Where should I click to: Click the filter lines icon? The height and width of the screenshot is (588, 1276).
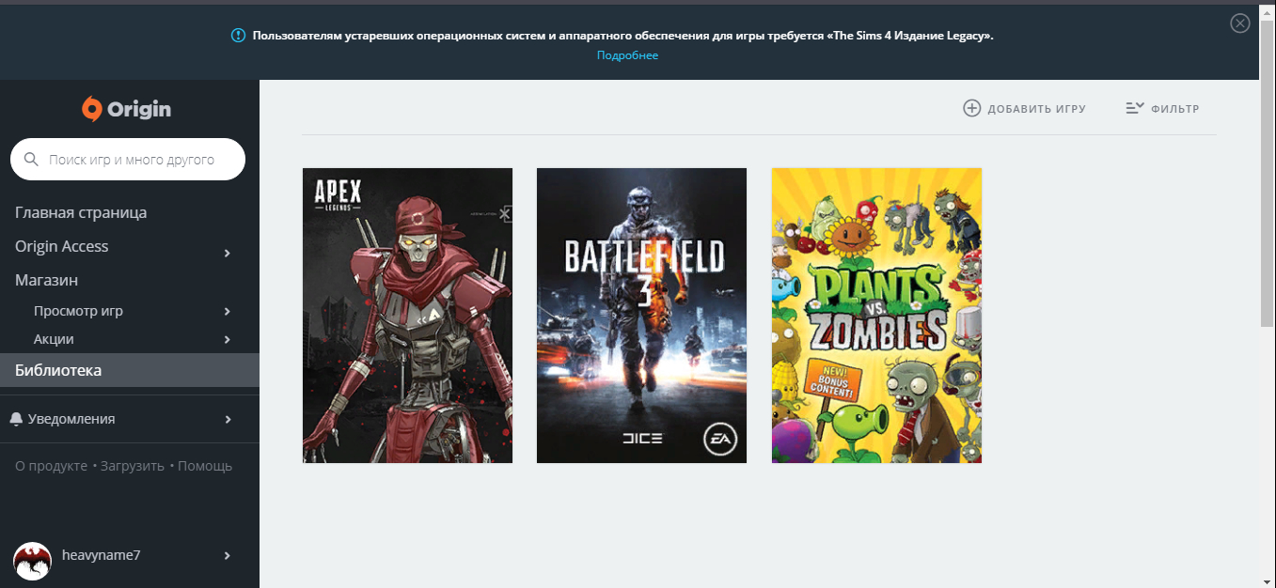click(1134, 108)
